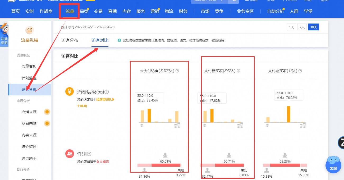
Task: Click the question mark next to 消费层级
Action: click(x=107, y=92)
